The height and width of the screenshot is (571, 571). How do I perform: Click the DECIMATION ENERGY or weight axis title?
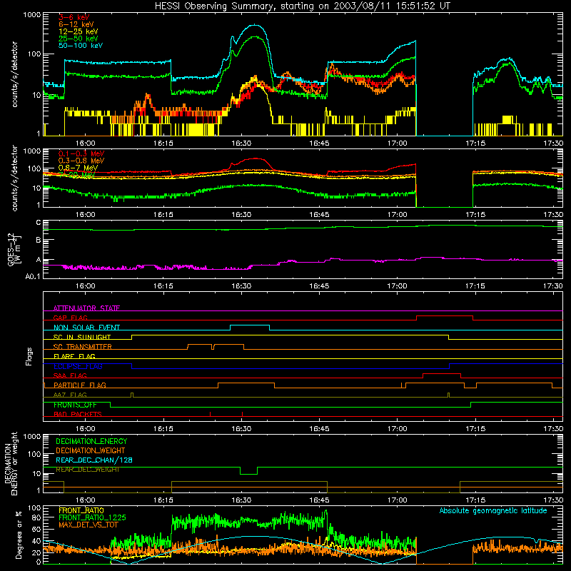[x=11, y=464]
